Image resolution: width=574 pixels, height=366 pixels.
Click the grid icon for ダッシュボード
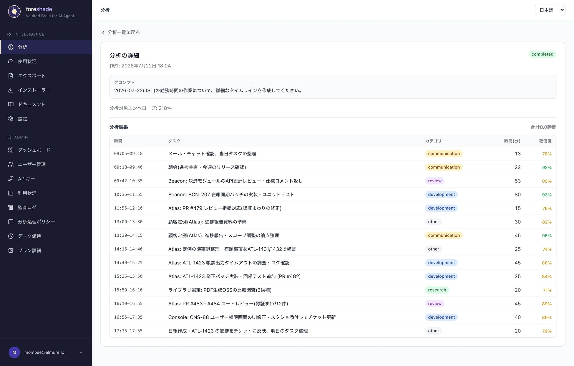pyautogui.click(x=11, y=150)
